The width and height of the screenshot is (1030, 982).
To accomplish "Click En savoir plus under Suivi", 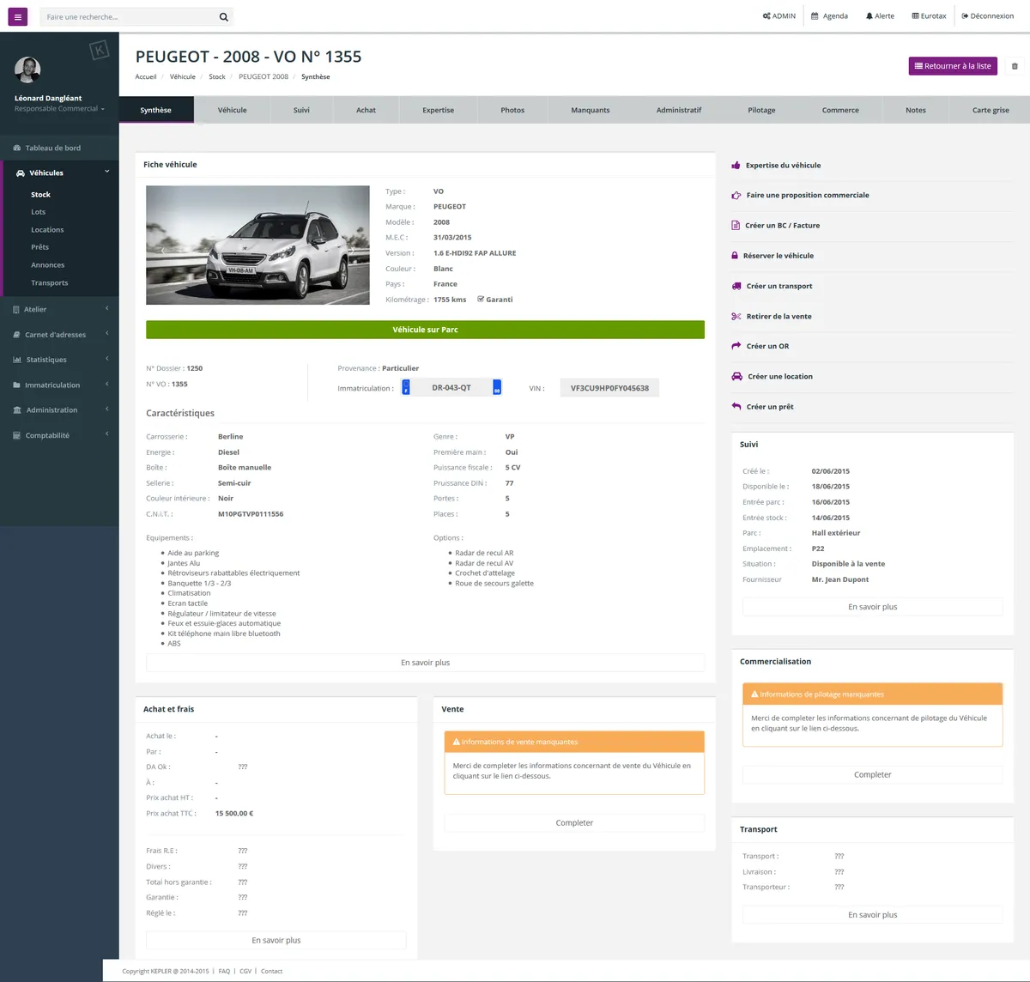I will coord(873,607).
